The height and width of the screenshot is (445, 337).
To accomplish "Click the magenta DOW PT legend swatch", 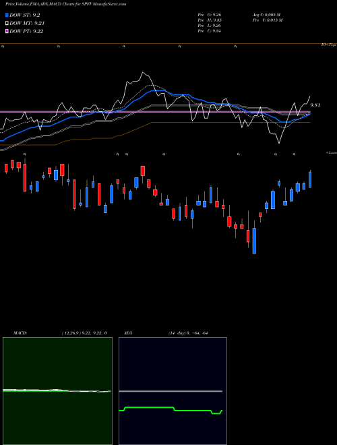I will tap(7, 31).
